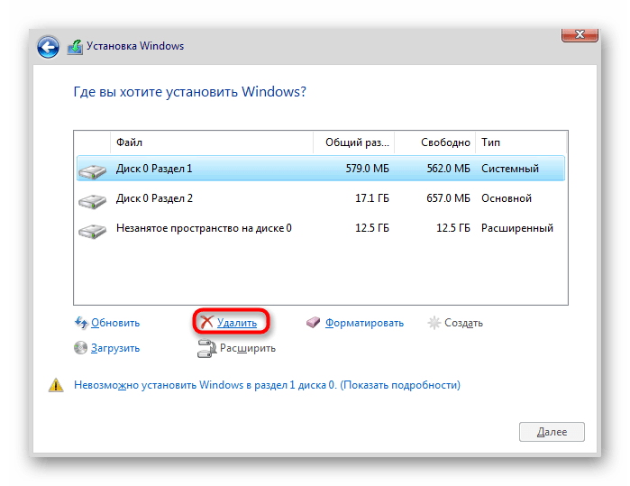Click the Обновить link
Screen dimensions: 630x486
click(115, 323)
